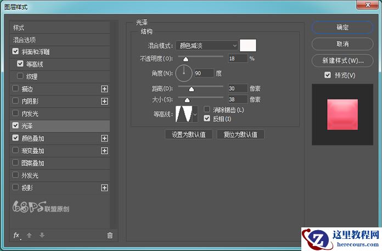Click the angle value field showing 90
The width and height of the screenshot is (382, 251).
point(204,73)
